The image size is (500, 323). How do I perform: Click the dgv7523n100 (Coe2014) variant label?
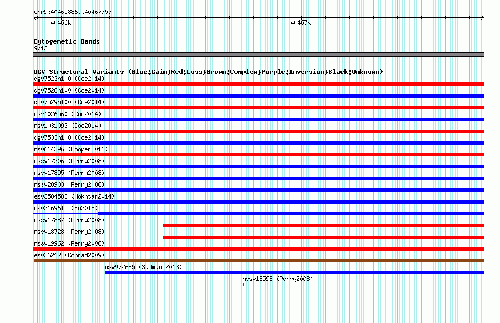pos(69,79)
